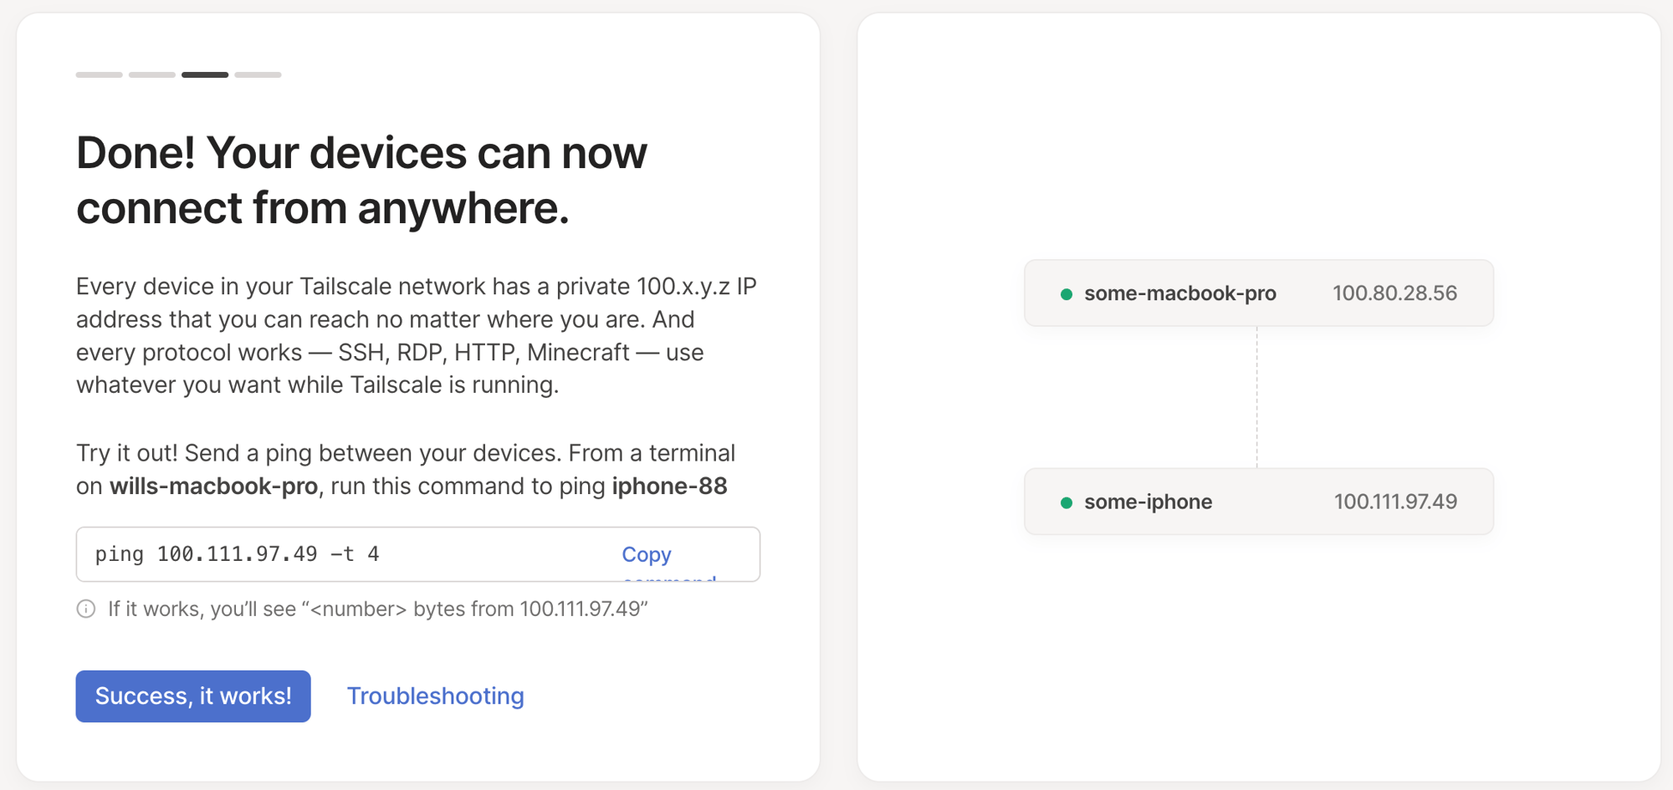Click the circled-i hint icon below the command box
The image size is (1673, 790).
[x=86, y=609]
